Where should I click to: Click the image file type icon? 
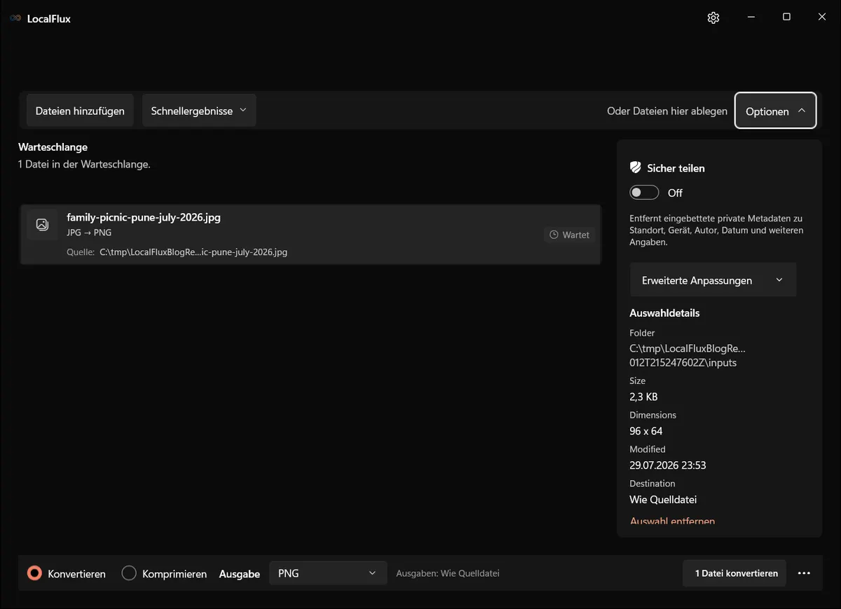tap(42, 224)
